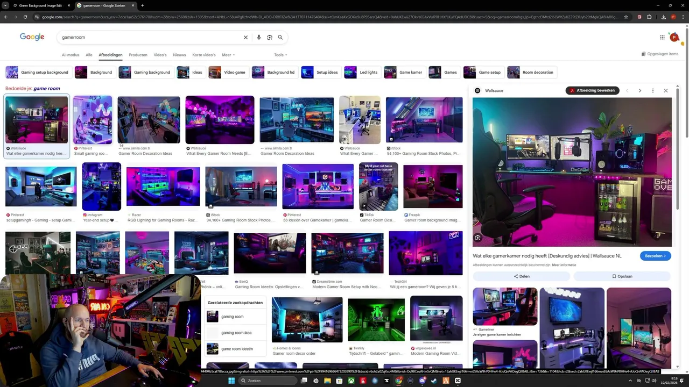Select the Setup ideas filter chip
This screenshot has width=689, height=387.
coord(320,73)
